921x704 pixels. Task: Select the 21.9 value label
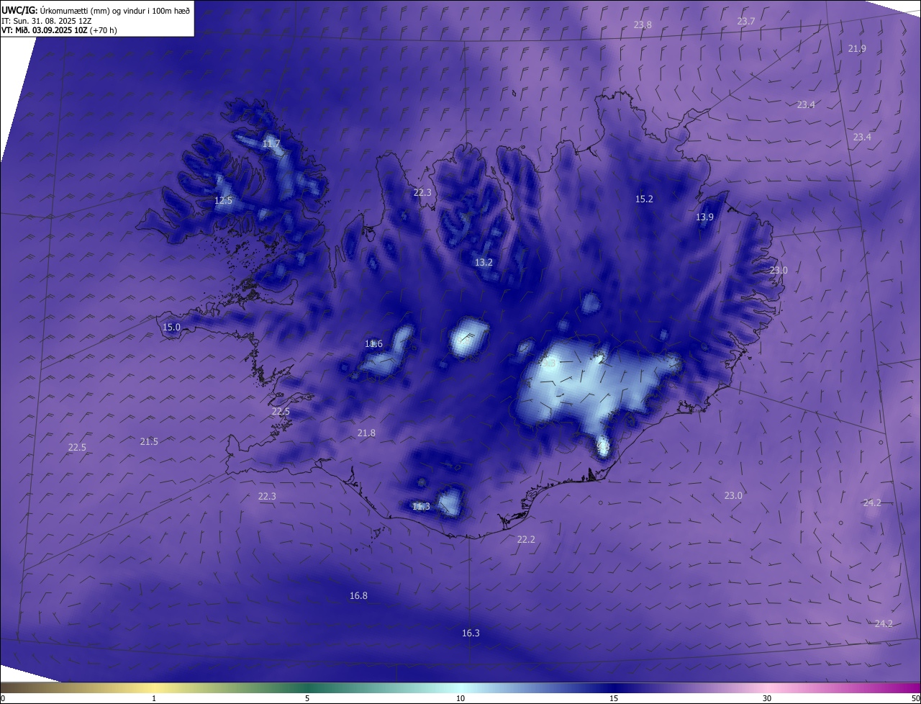pyautogui.click(x=857, y=49)
